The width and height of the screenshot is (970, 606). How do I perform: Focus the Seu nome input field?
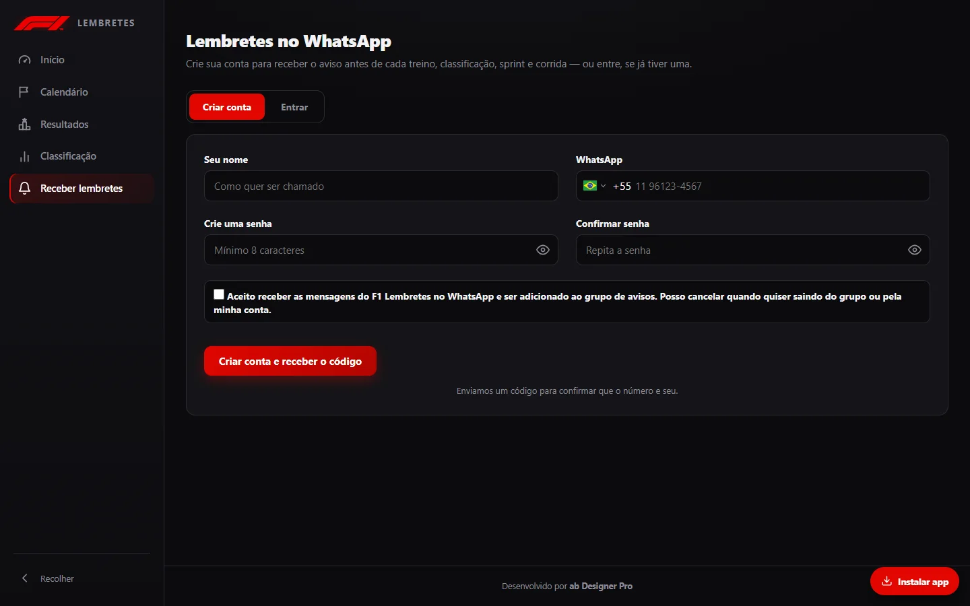(381, 186)
